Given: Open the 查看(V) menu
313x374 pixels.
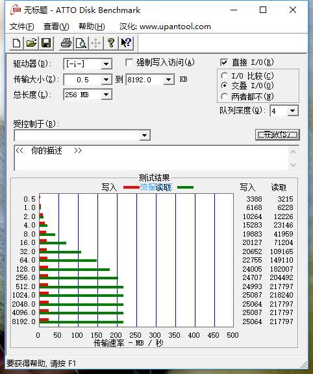Looking at the screenshot, I should (56, 27).
